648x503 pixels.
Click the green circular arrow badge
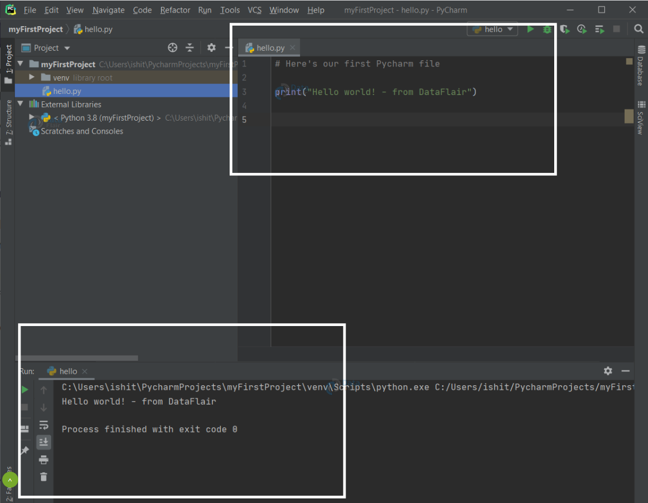pos(10,480)
